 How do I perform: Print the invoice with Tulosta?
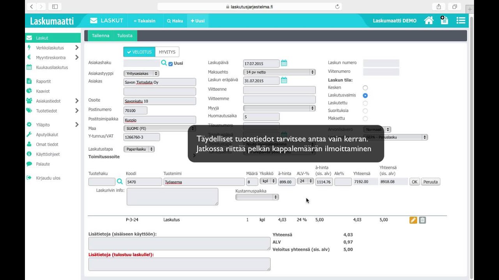[125, 35]
